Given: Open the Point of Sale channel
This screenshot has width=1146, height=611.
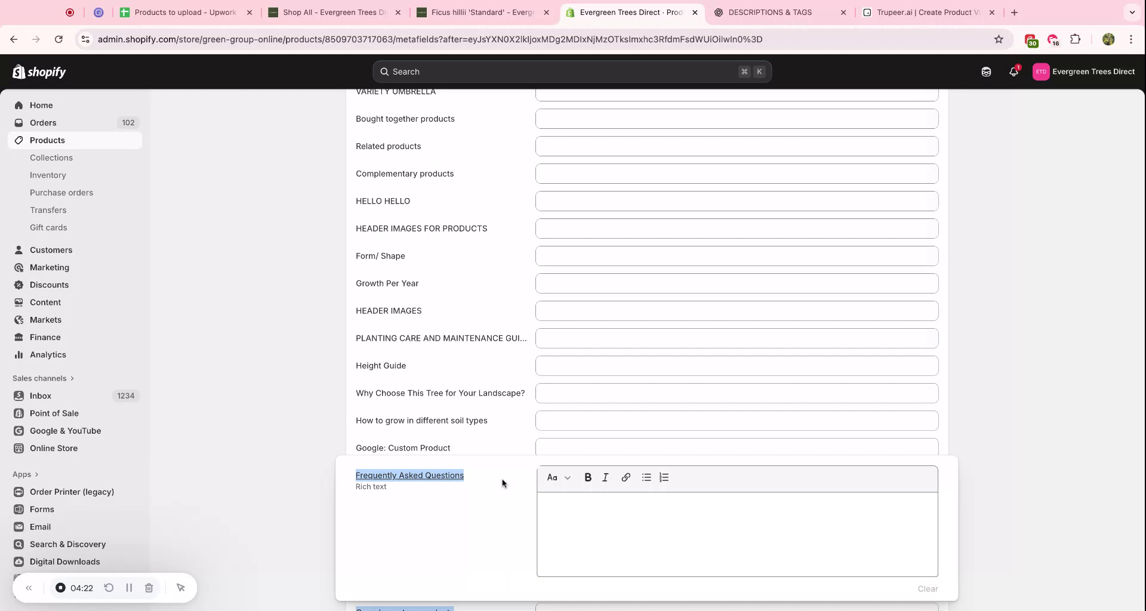Looking at the screenshot, I should tap(54, 413).
